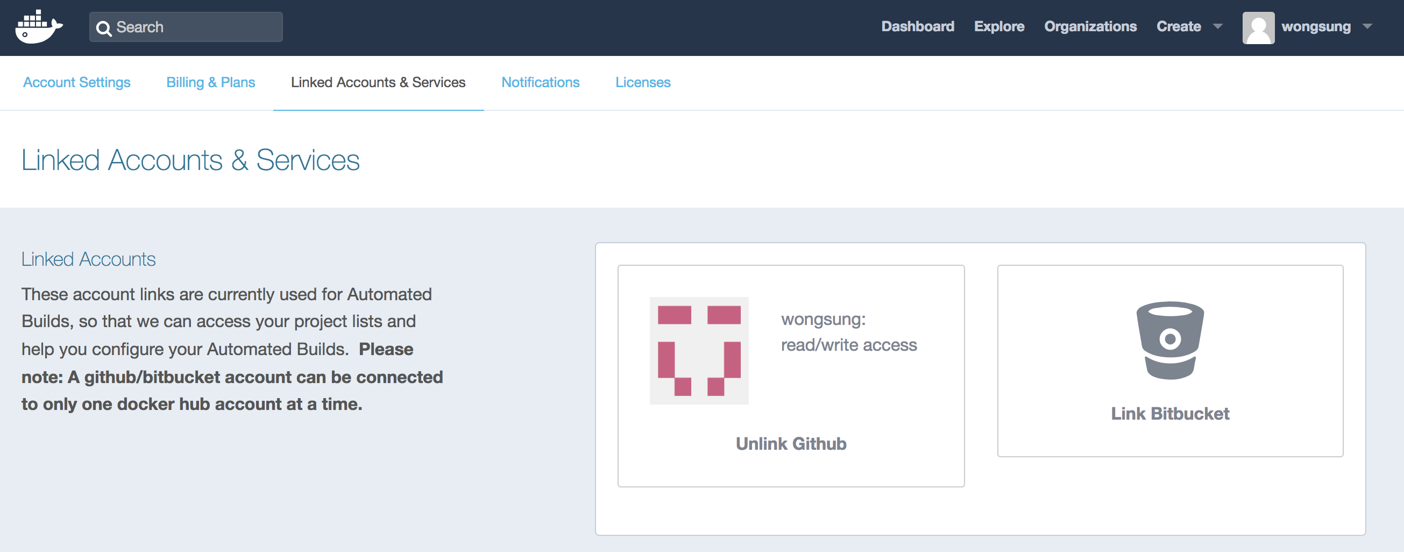Expand the Create dropdown arrow
The image size is (1404, 552).
pos(1217,27)
